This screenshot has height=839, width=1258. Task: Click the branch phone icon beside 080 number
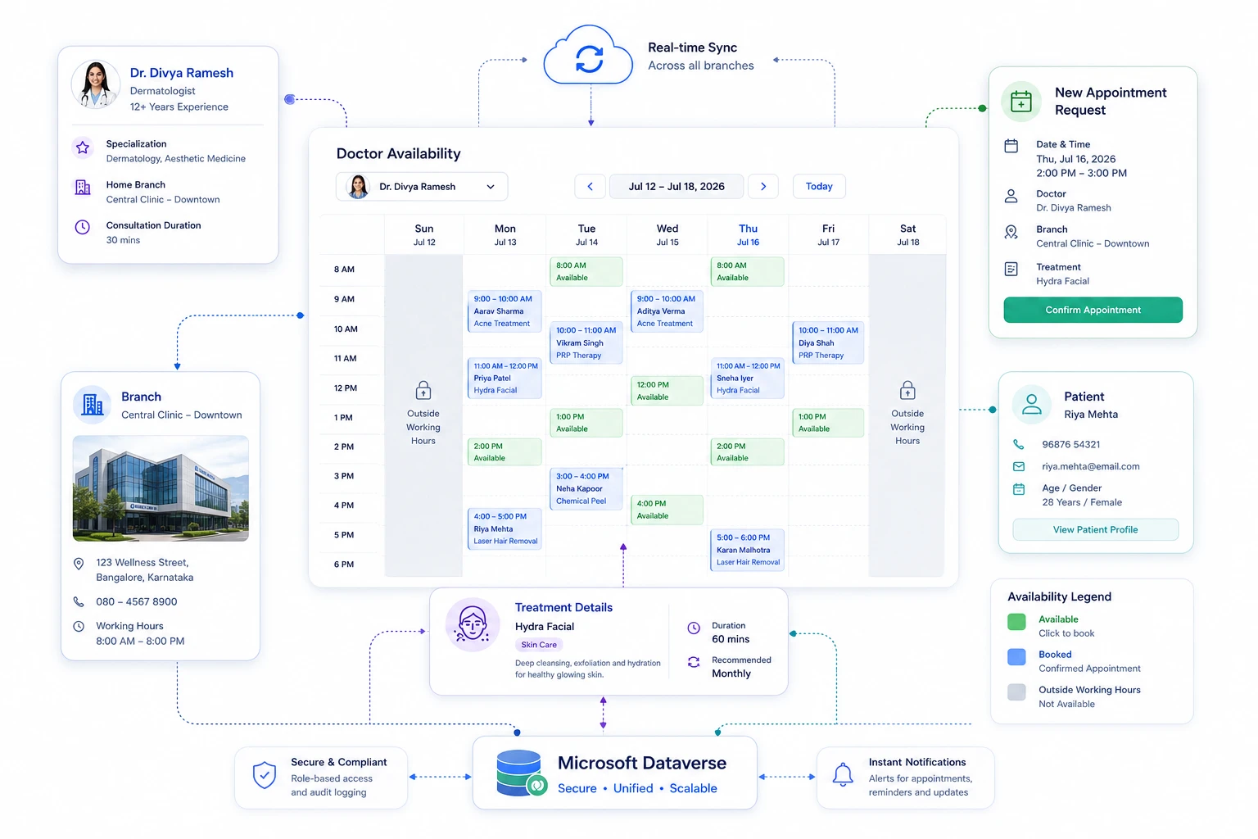(79, 601)
